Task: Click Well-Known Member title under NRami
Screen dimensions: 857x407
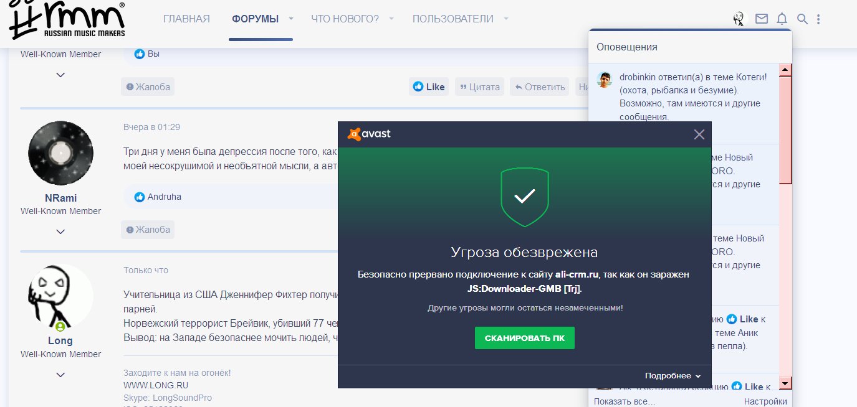Action: click(x=60, y=211)
